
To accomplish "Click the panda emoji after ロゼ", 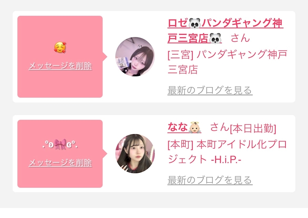I will pos(195,23).
